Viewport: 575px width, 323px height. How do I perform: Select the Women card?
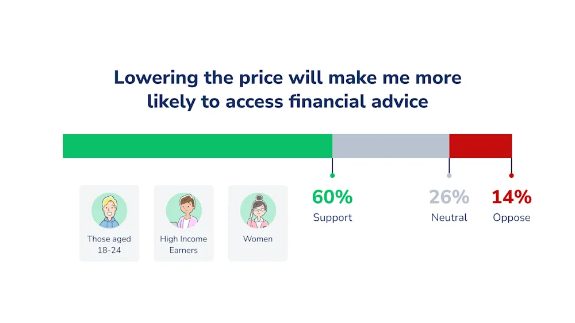(258, 223)
